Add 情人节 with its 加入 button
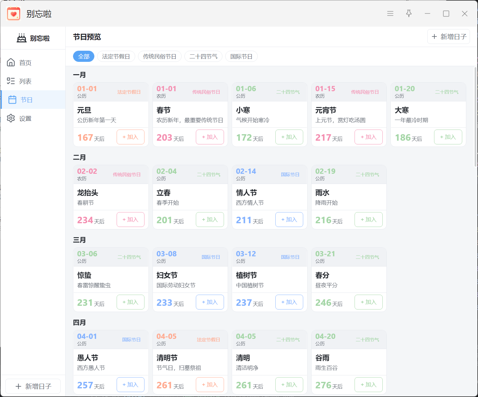This screenshot has width=478, height=397. click(x=289, y=220)
